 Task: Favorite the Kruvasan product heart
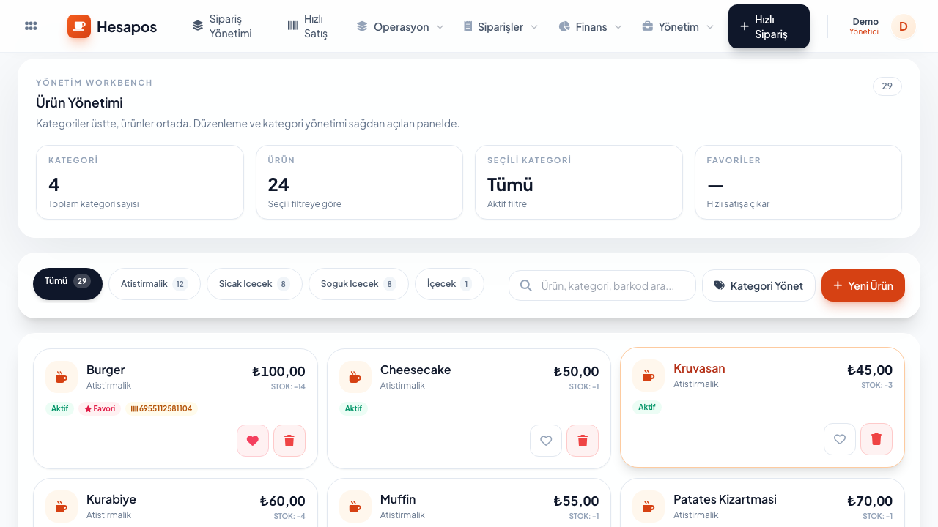click(840, 439)
